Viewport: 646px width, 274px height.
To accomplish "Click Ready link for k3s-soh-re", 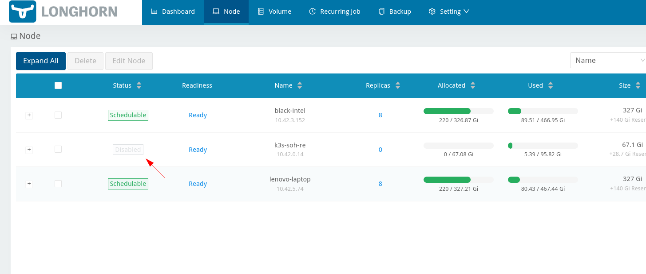I will [198, 150].
